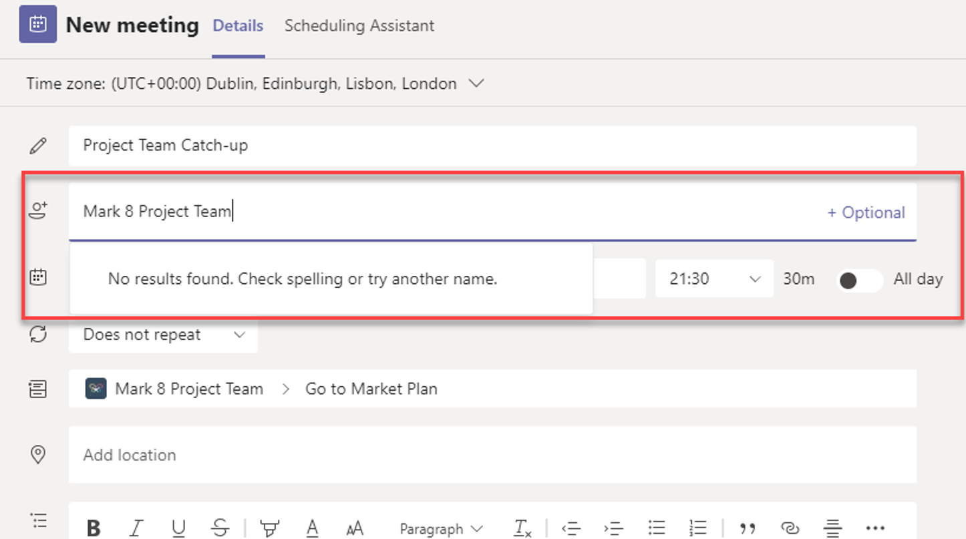Toggle bold formatting
Screen dimensions: 966x539
coord(94,528)
